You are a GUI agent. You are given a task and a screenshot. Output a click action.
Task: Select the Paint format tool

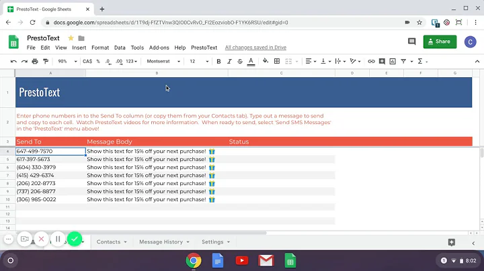click(x=46, y=61)
